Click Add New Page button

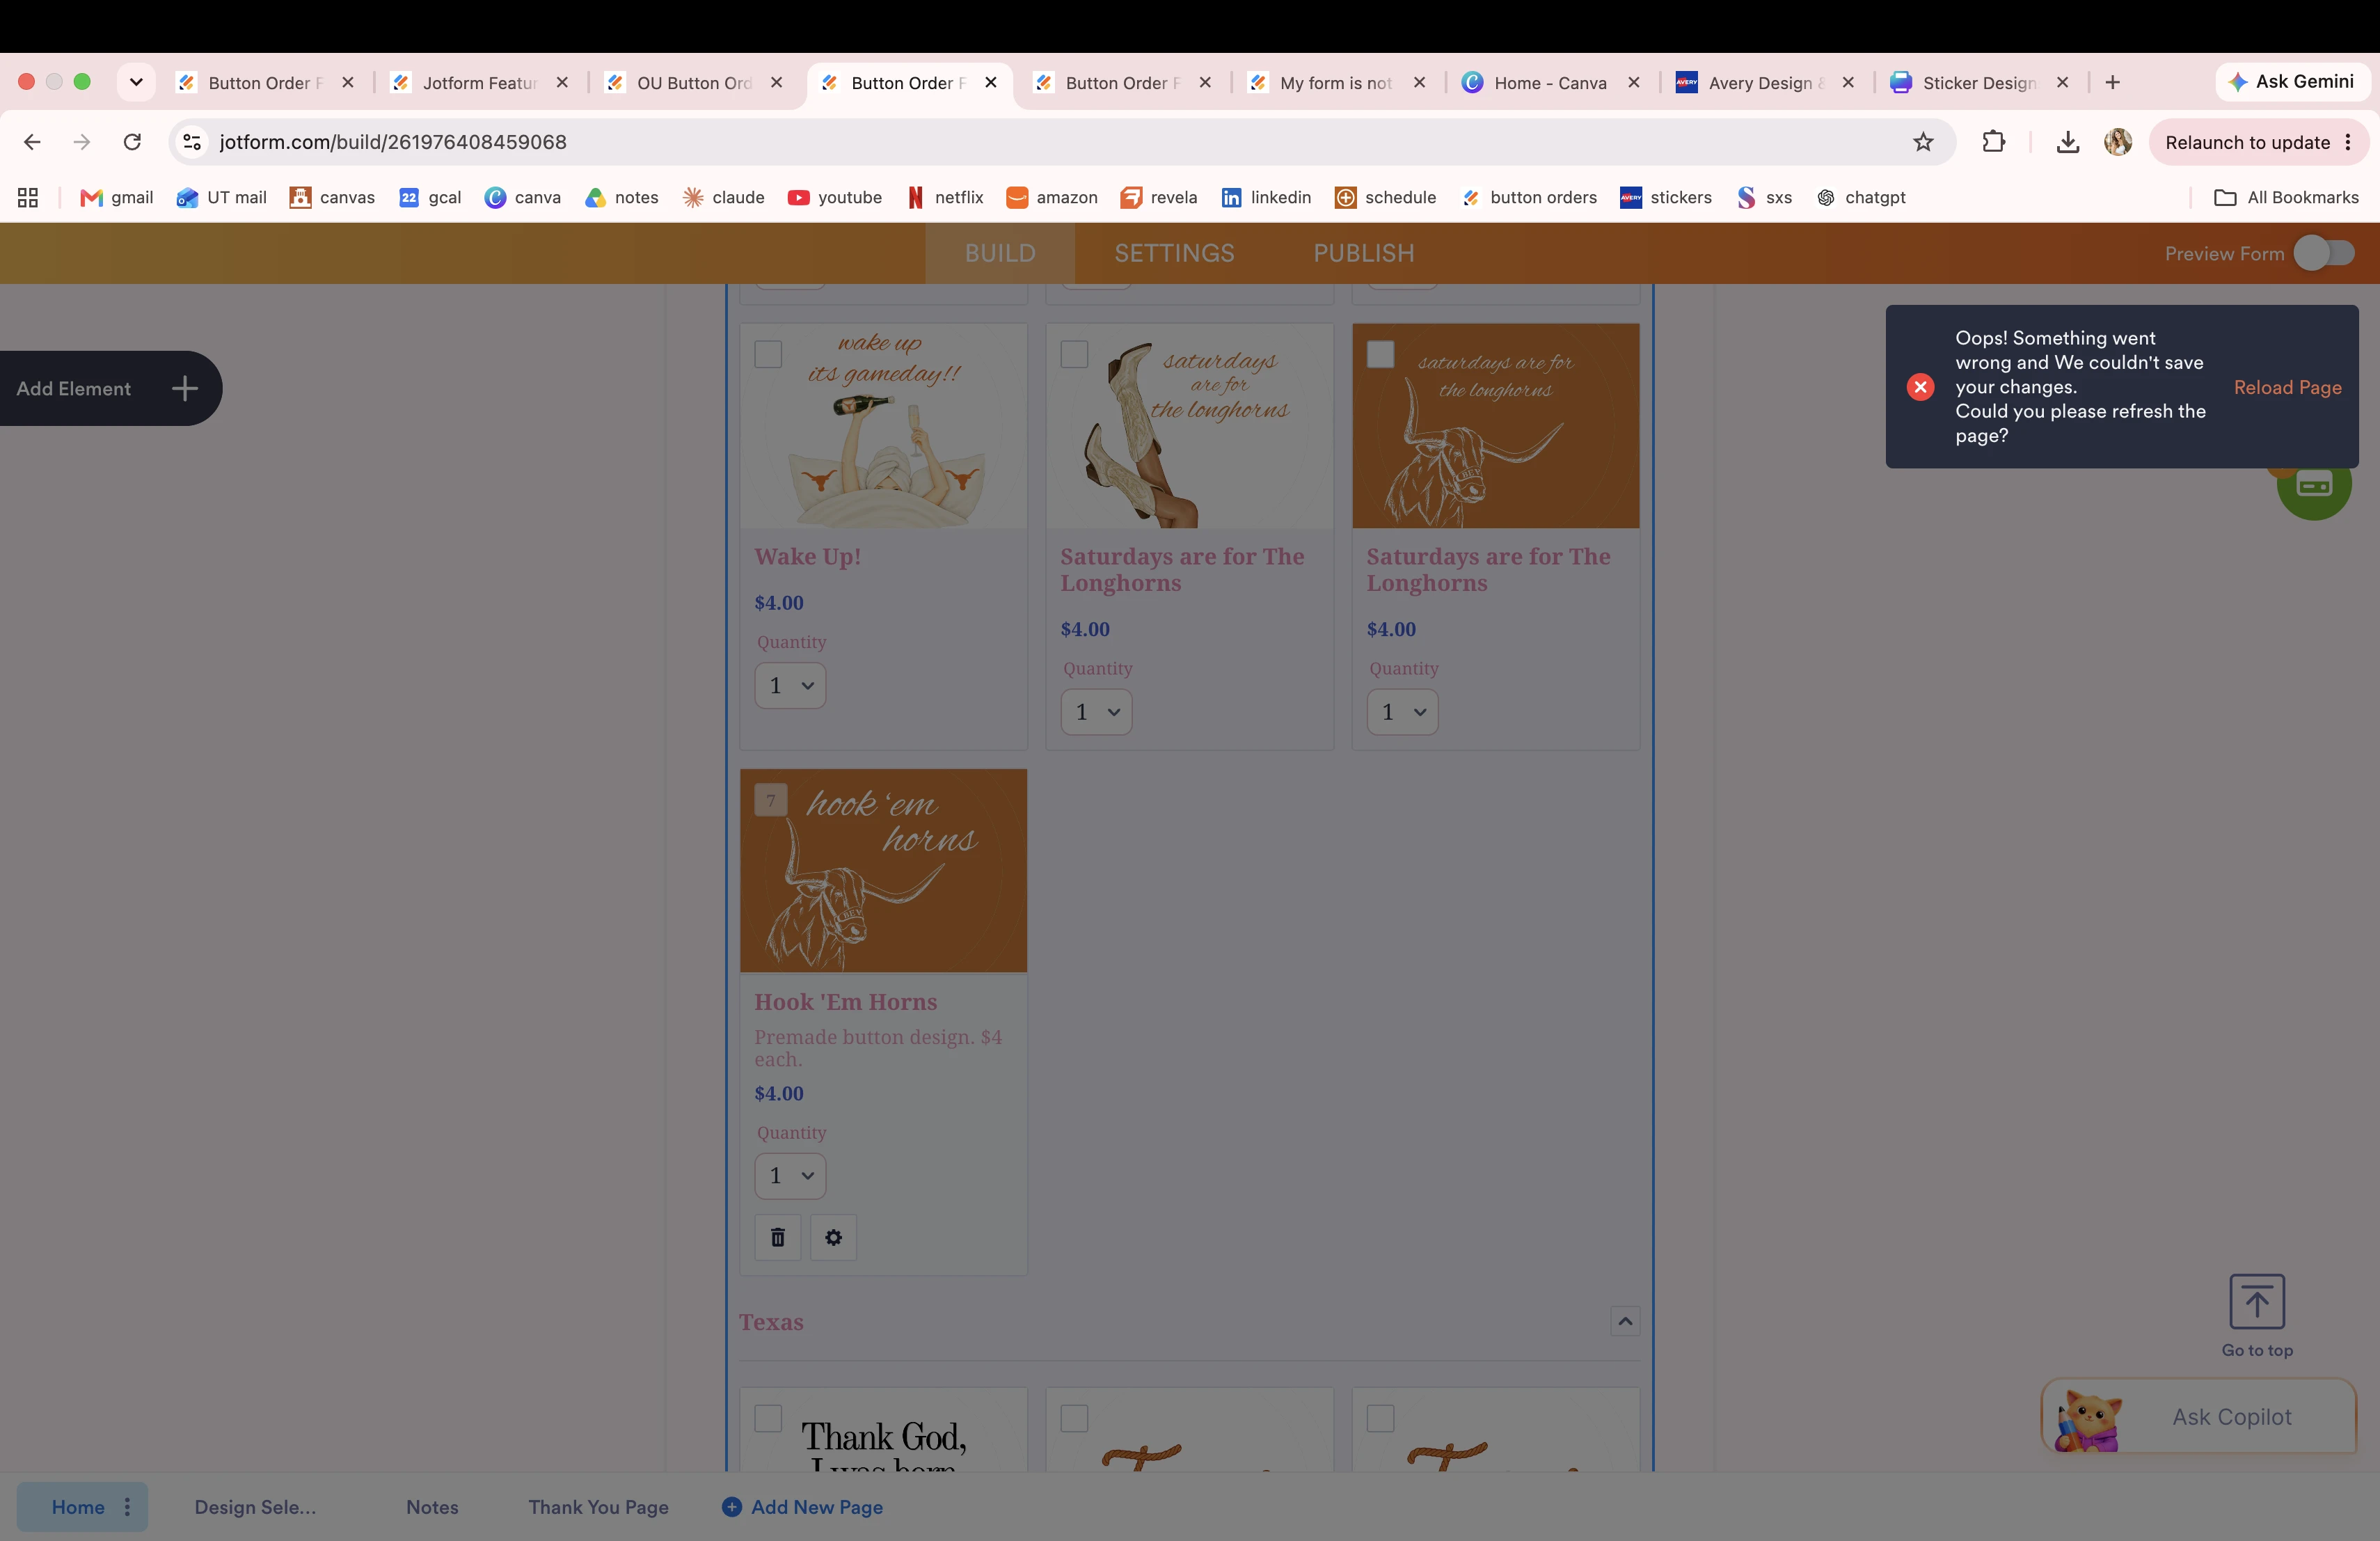803,1506
